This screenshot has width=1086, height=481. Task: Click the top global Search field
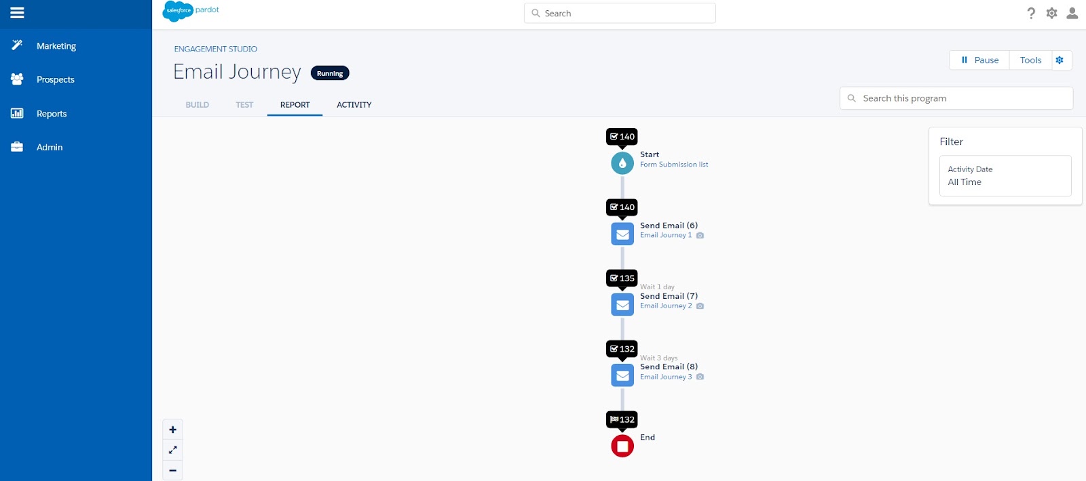(620, 13)
